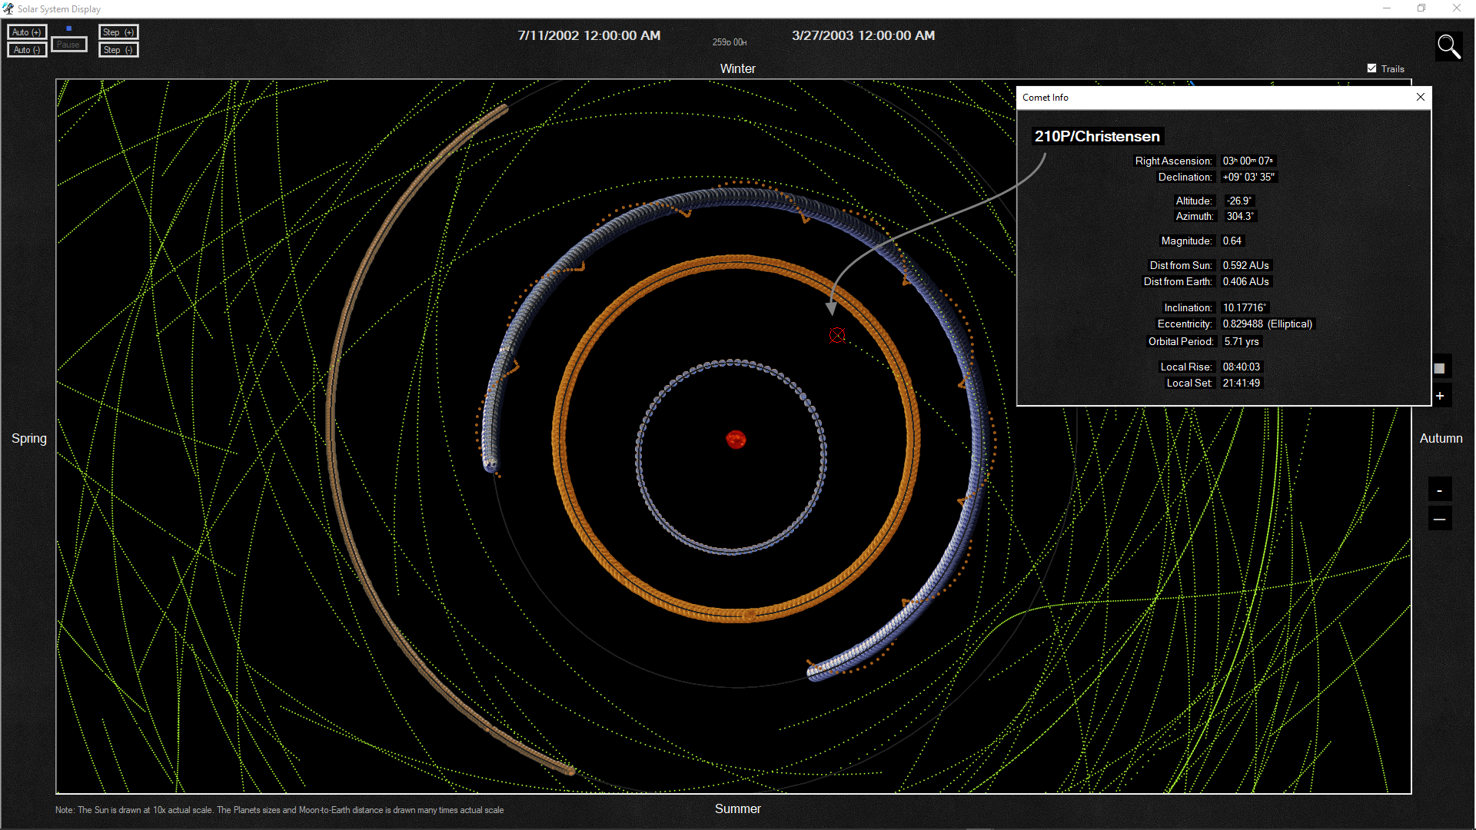
Task: Start Auto (+) forward animation
Action: (27, 32)
